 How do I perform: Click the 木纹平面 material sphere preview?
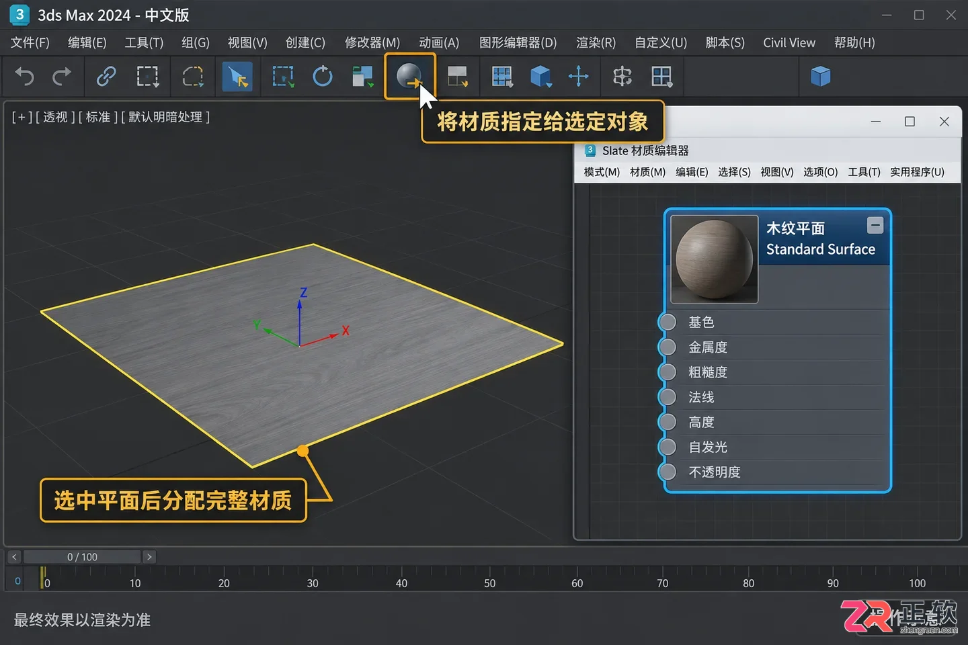(715, 259)
